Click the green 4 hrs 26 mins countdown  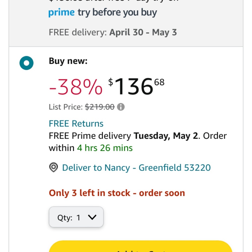(x=105, y=148)
